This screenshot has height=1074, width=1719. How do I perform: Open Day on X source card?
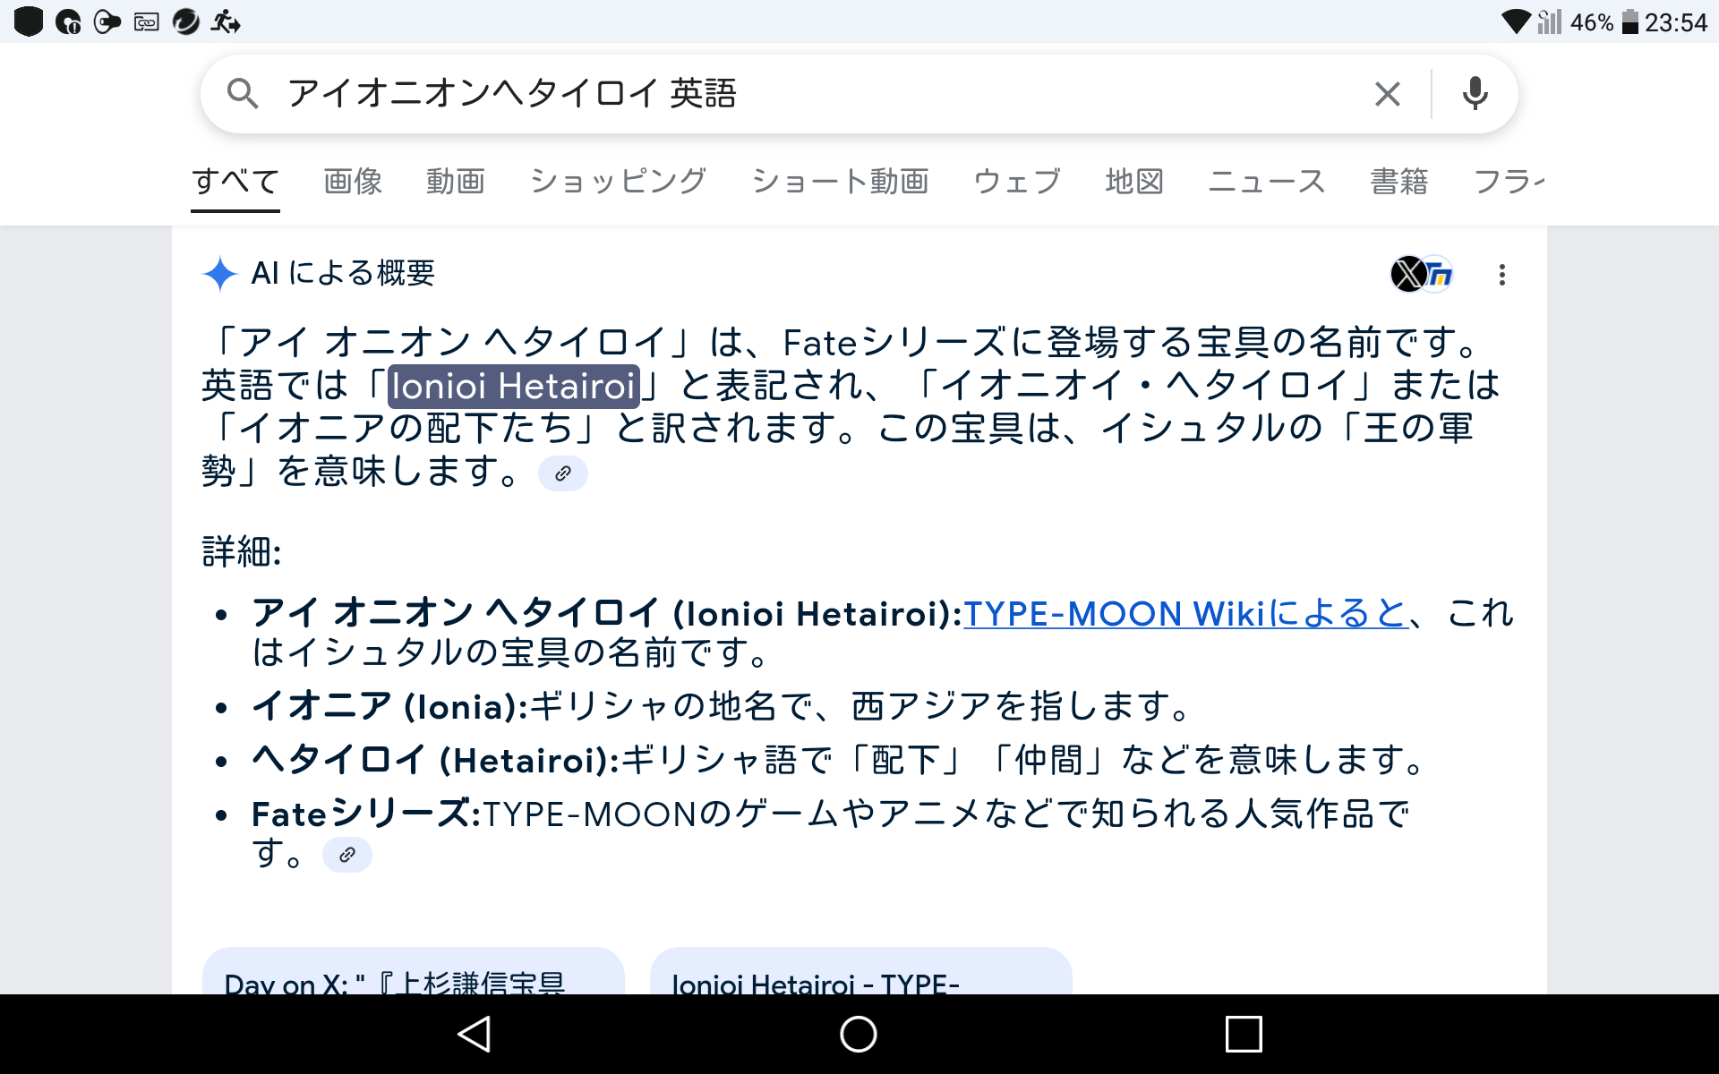[x=413, y=974]
